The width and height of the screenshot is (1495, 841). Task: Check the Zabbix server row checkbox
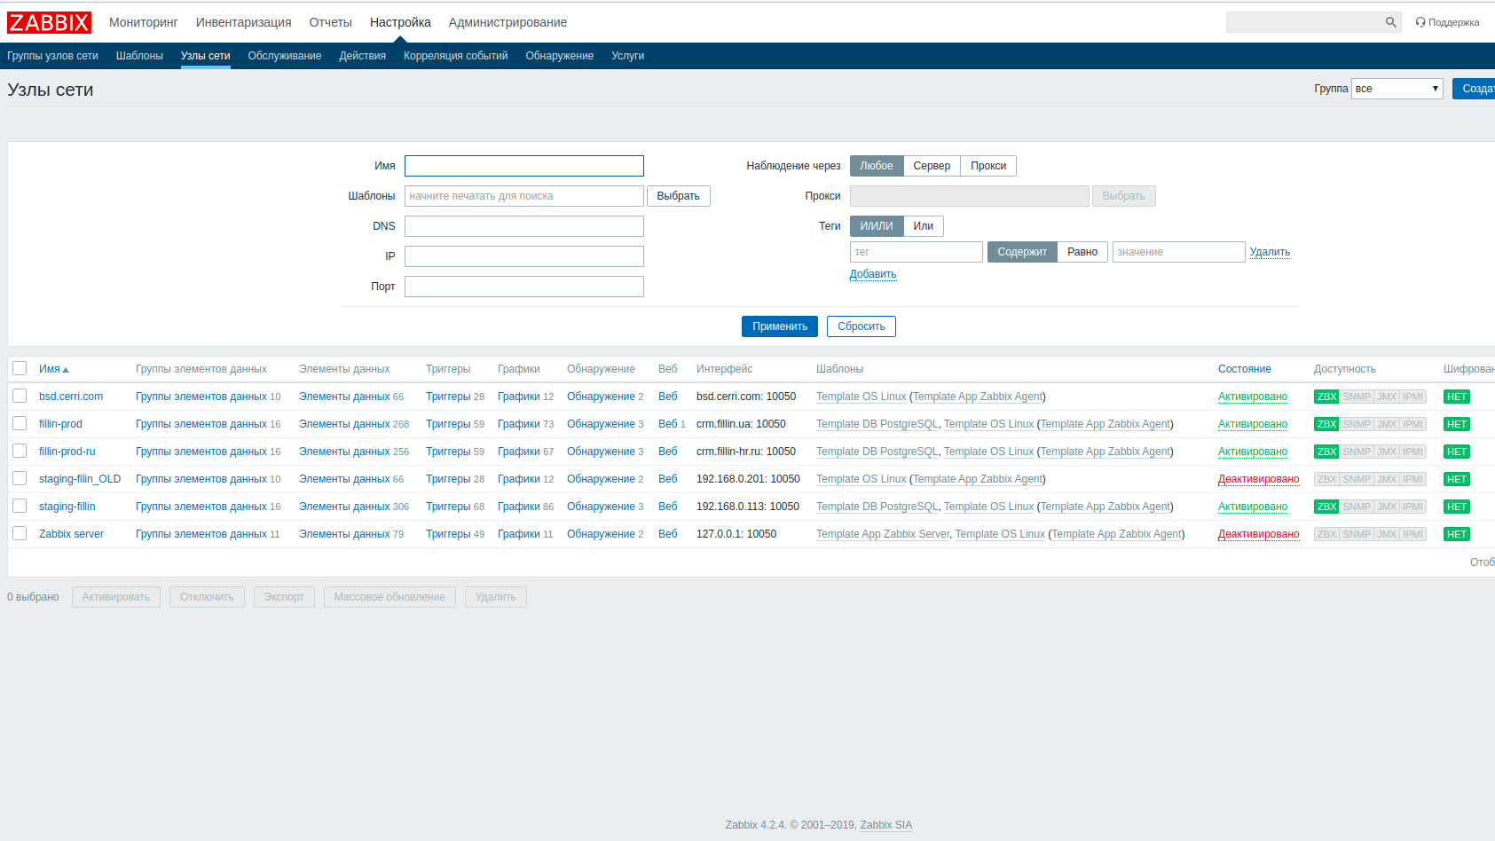20,533
